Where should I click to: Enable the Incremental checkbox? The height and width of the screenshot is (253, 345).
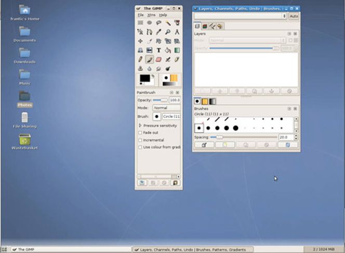(x=140, y=140)
